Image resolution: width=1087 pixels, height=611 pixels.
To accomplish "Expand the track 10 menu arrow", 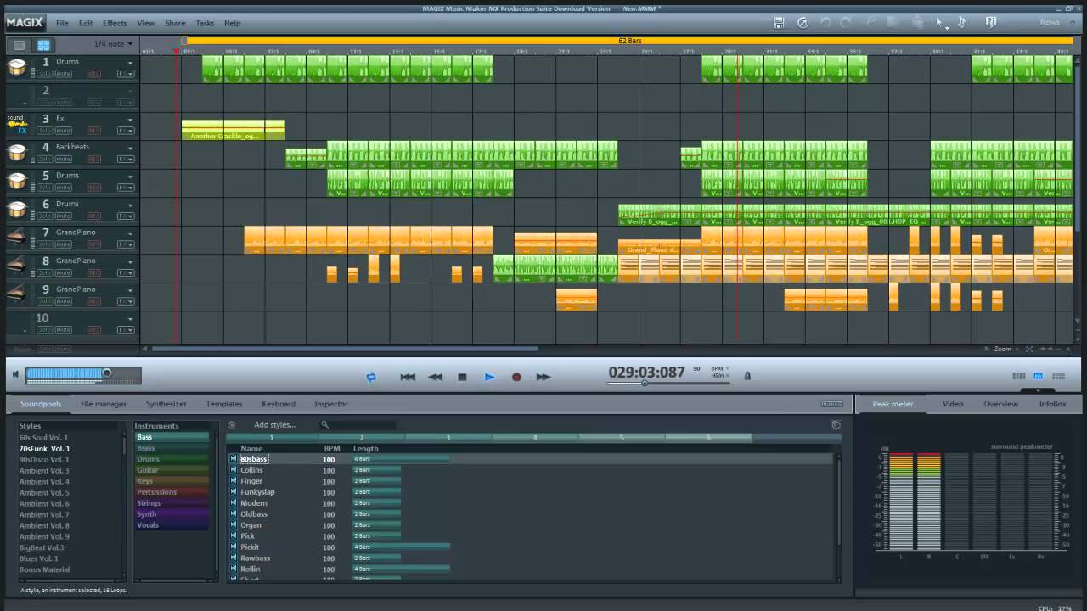I will pyautogui.click(x=130, y=319).
